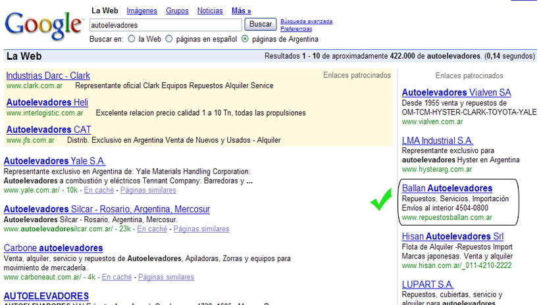Open sponsored link Industrias Darc - Clark
Image resolution: width=541 pixels, height=305 pixels.
(x=48, y=76)
